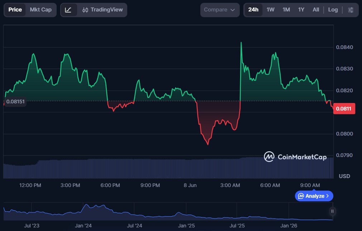Click the 3:00 PM time label
The width and height of the screenshot is (362, 231).
(70, 185)
